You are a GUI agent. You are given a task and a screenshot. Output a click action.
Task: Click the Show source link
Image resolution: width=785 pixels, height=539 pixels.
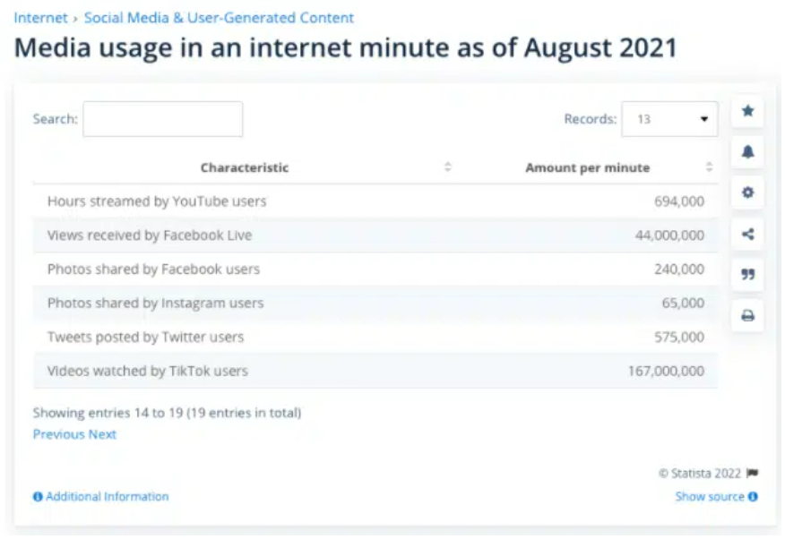pos(710,497)
